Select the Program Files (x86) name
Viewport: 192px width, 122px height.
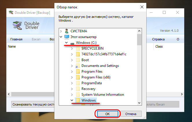tap(96, 77)
